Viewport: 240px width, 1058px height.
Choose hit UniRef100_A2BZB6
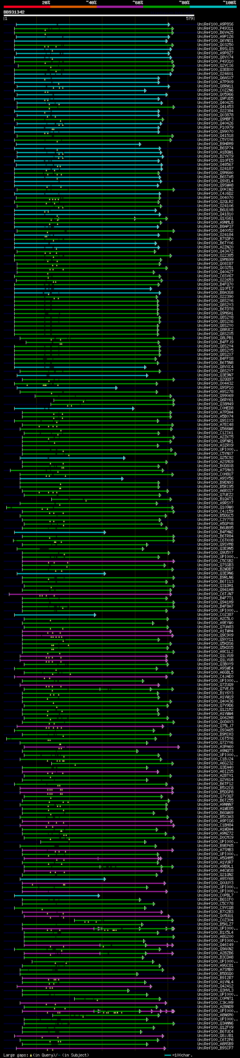click(x=215, y=953)
